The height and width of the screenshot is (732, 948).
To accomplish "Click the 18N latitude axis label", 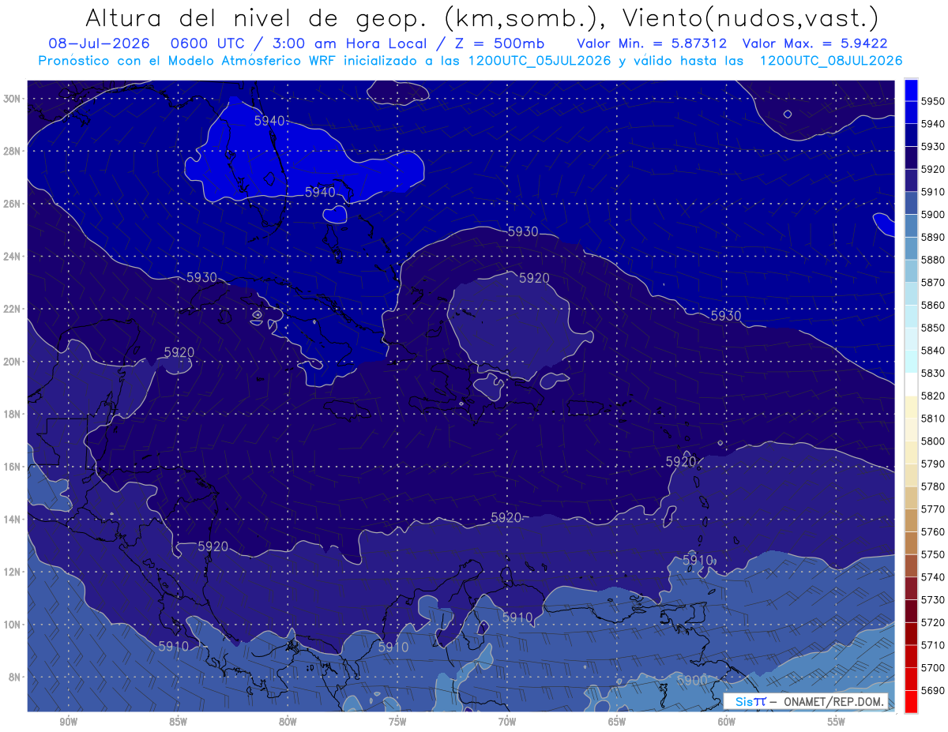I will tap(13, 414).
